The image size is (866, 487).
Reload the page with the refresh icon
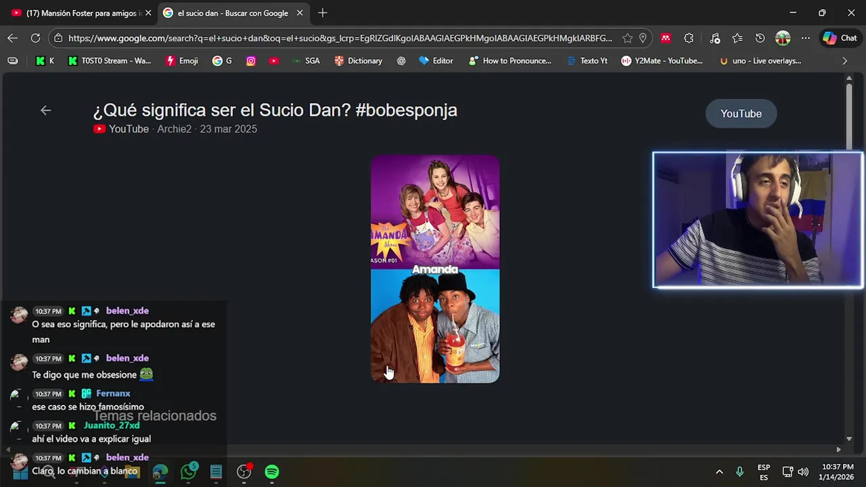[35, 38]
